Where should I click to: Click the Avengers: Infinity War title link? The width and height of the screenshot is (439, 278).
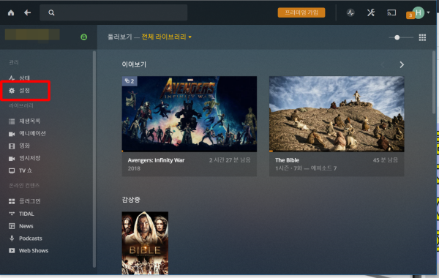pyautogui.click(x=156, y=160)
